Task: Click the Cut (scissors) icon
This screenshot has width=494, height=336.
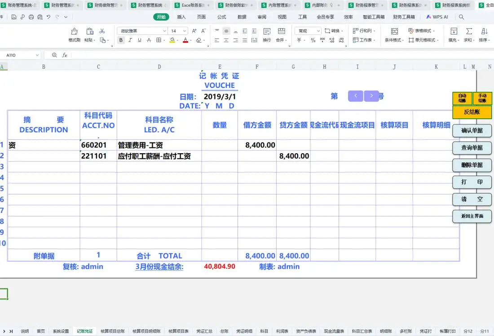Action: pos(101,32)
